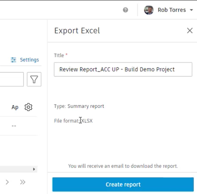The image size is (197, 194).
Task: Click the Rob Torres user name
Action: pyautogui.click(x=172, y=10)
